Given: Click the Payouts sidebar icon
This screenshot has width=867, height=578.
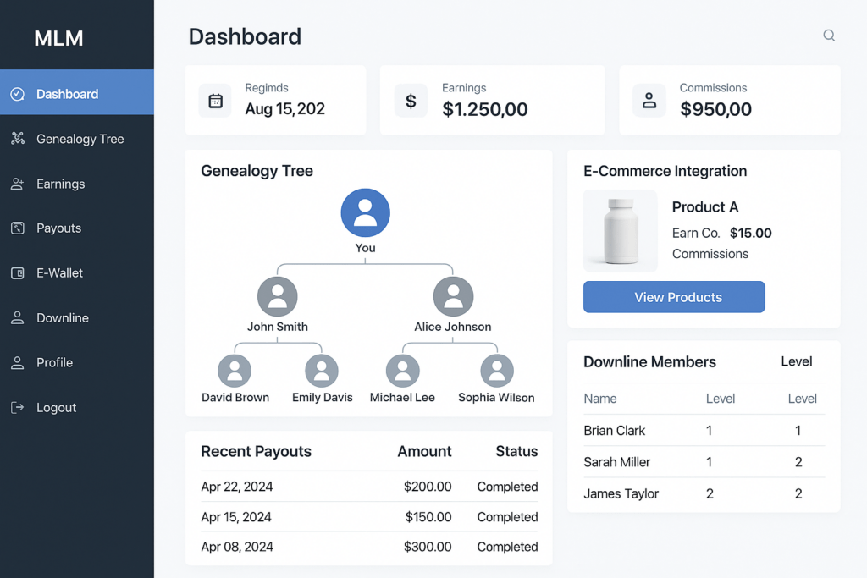Looking at the screenshot, I should (17, 228).
